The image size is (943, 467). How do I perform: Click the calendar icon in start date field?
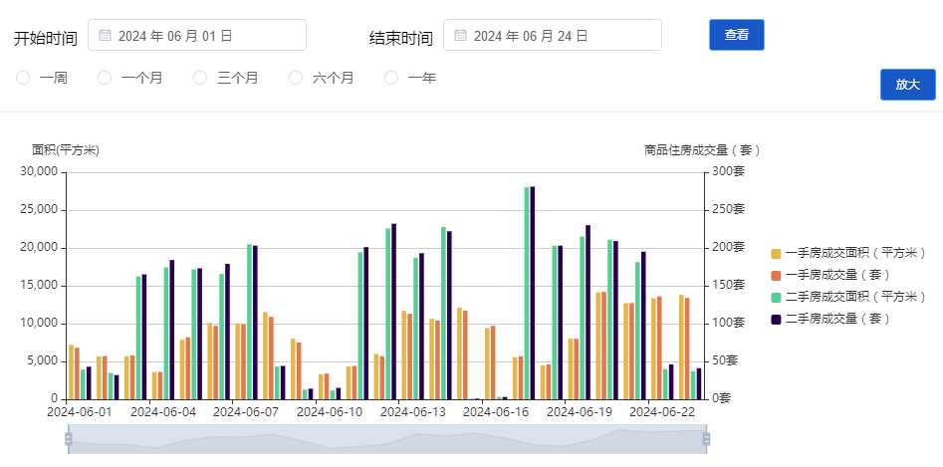[105, 35]
